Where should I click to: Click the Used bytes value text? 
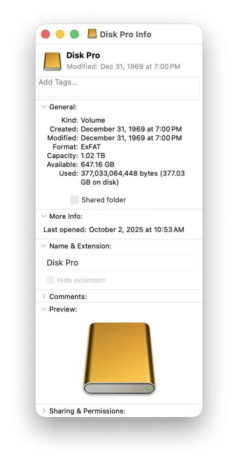(x=133, y=178)
